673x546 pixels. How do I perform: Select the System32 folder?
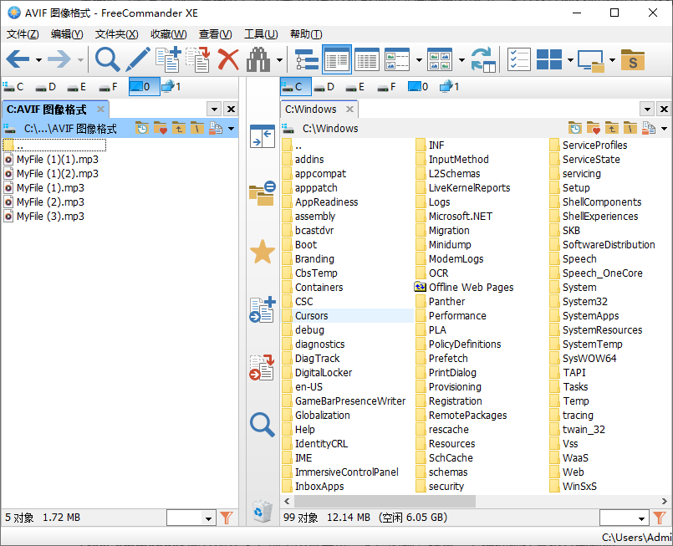click(584, 301)
